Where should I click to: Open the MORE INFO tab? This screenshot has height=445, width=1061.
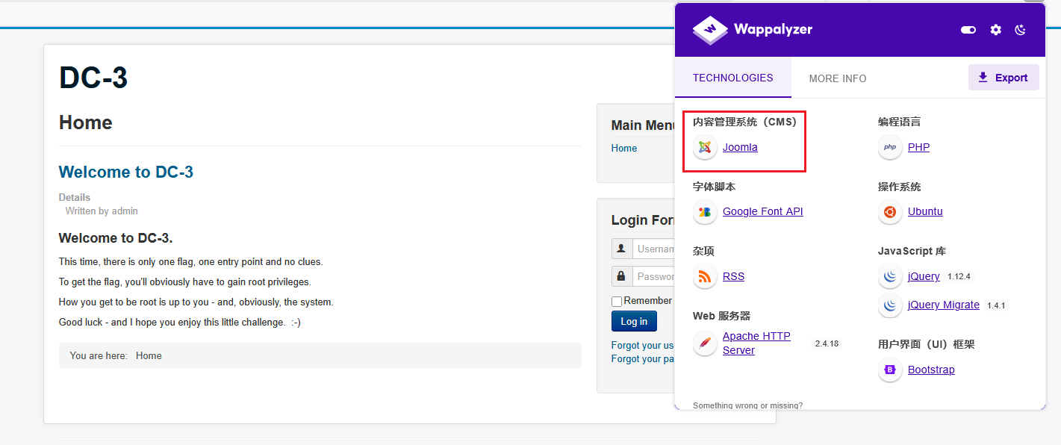pos(838,78)
